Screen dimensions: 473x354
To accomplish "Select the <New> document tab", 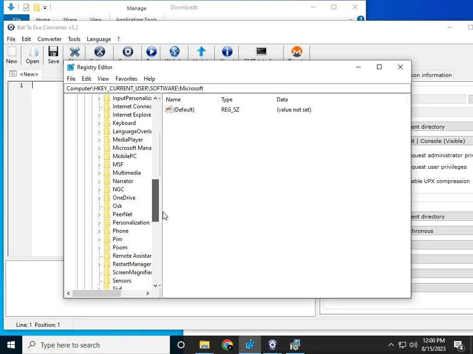I will point(24,74).
